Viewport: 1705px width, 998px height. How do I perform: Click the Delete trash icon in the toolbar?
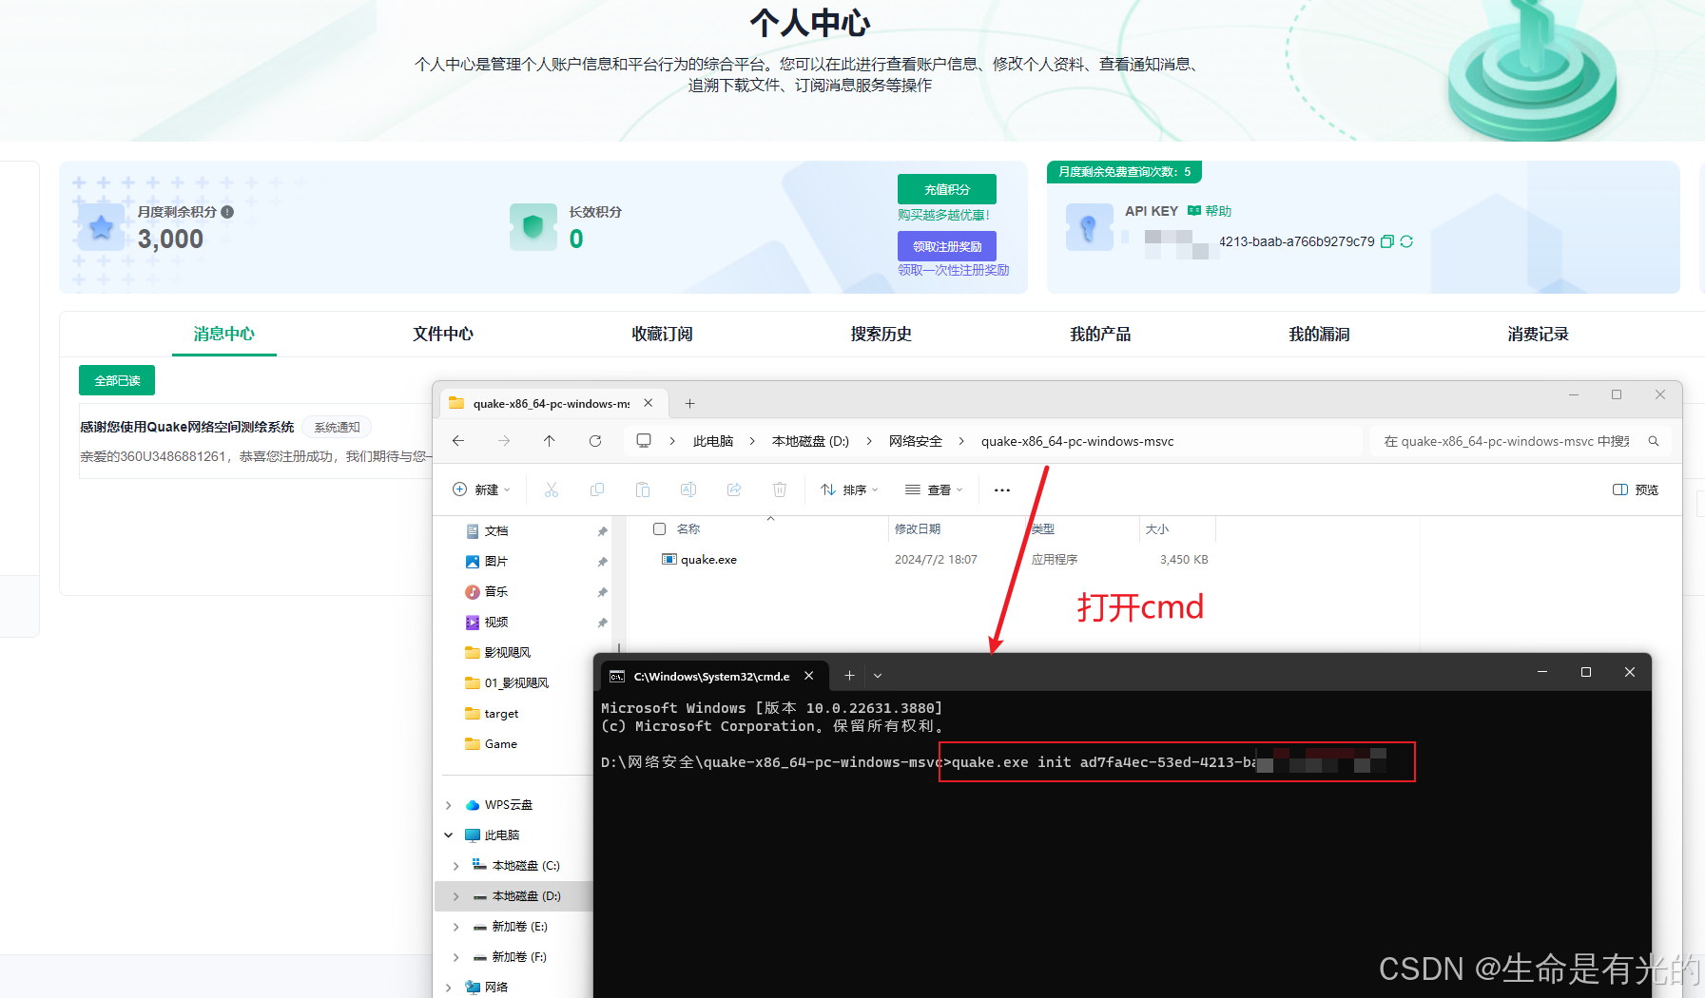pos(780,489)
